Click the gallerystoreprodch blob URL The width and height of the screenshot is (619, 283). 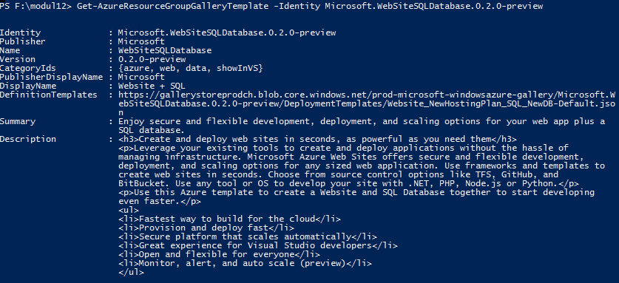coord(367,103)
